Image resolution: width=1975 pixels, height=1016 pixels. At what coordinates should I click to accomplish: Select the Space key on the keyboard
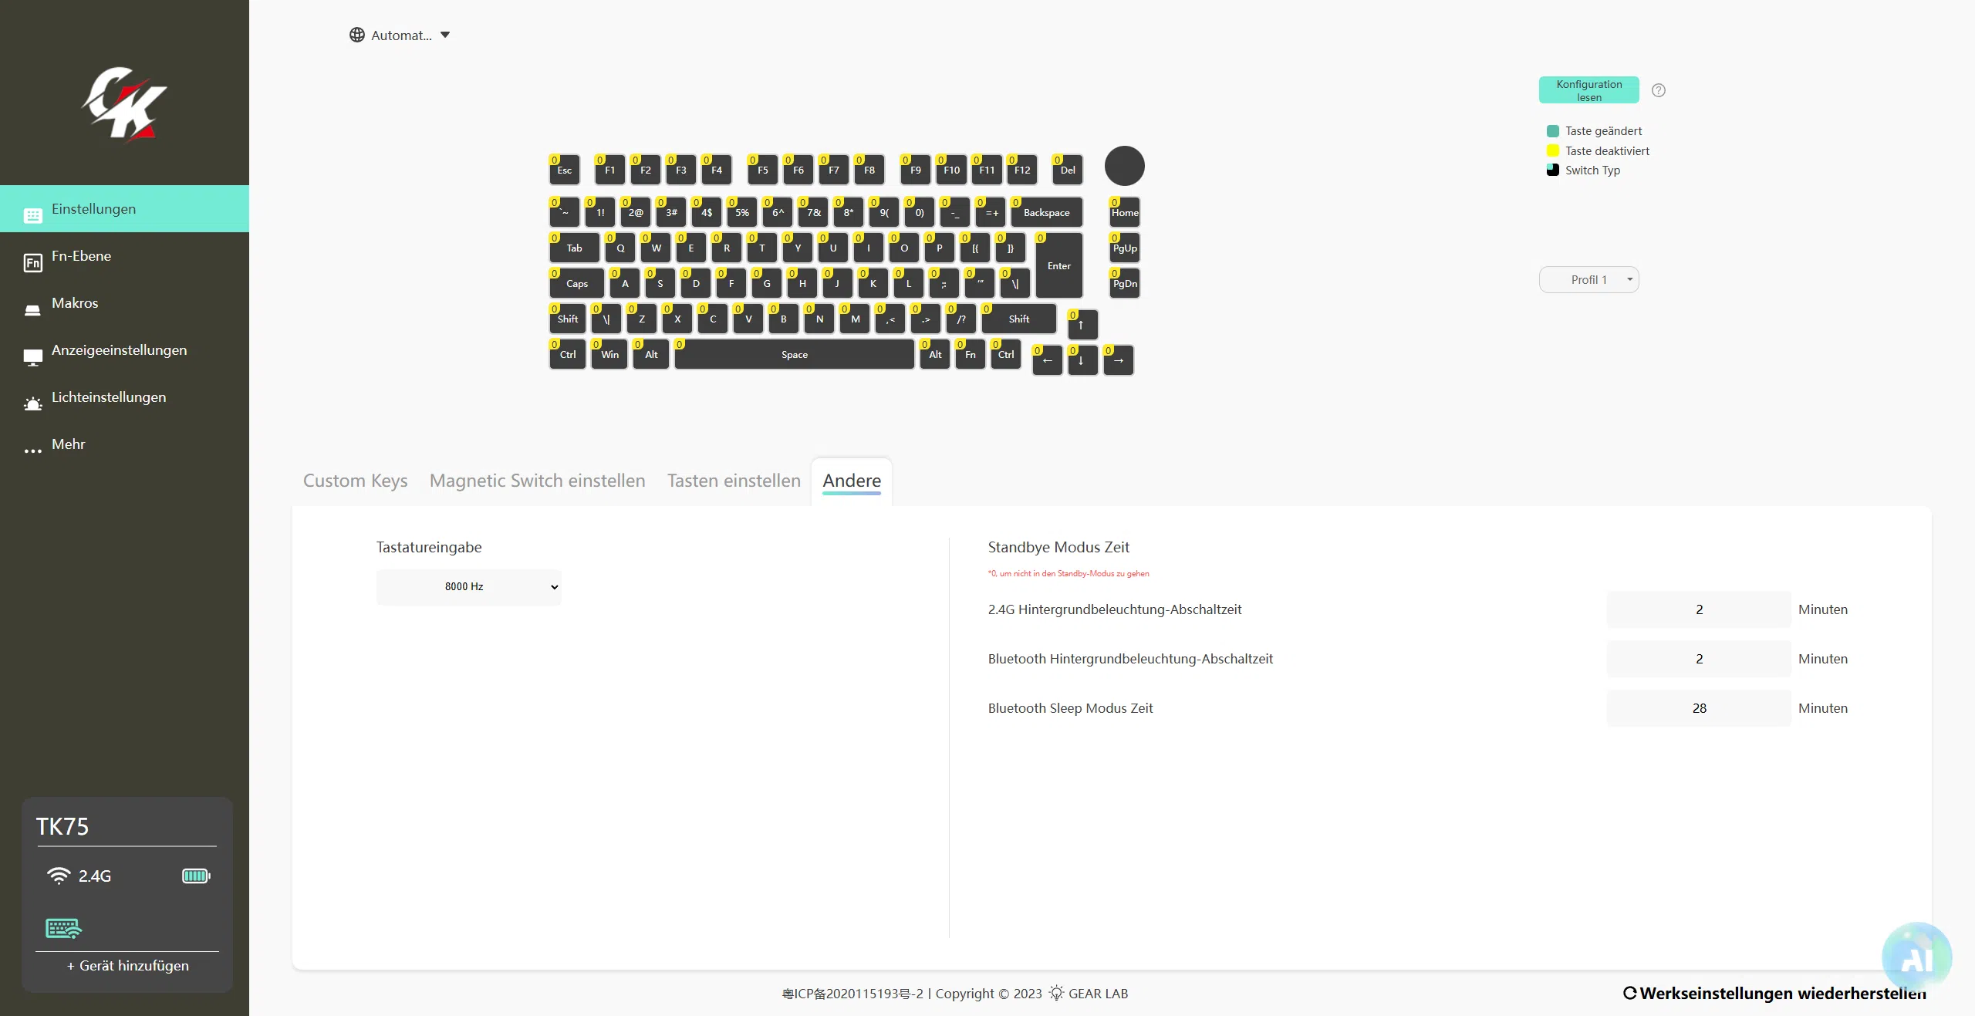pos(794,355)
